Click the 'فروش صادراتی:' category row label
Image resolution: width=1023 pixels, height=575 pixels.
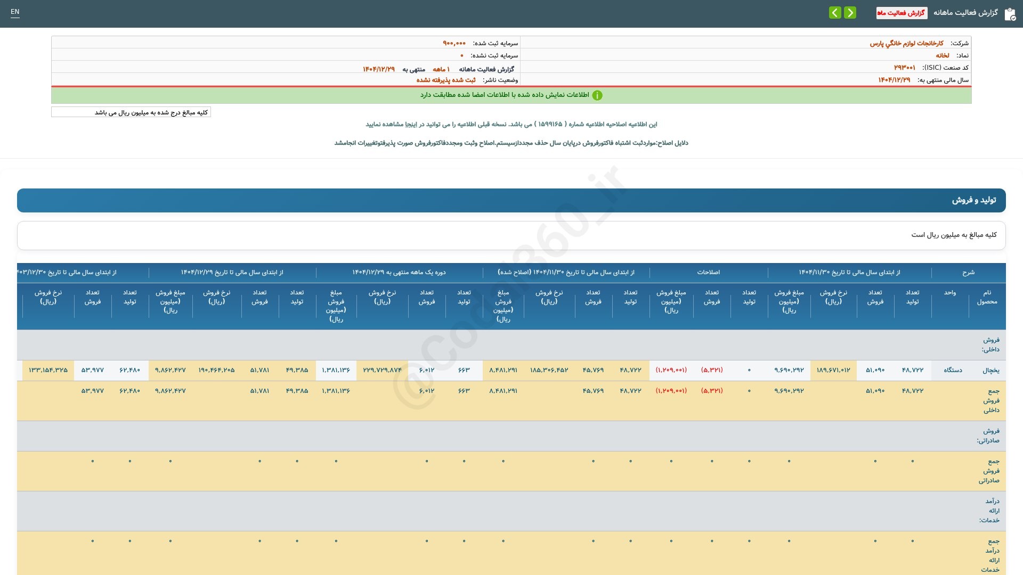988,436
